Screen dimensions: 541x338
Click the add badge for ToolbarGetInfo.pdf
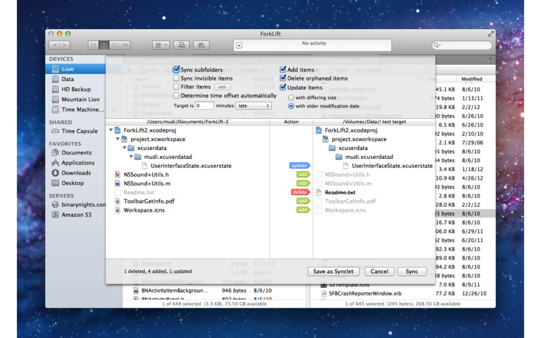tap(302, 201)
